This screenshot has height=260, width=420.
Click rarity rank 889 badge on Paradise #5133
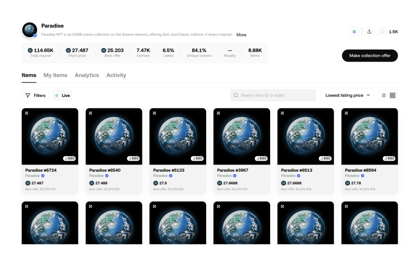point(197,159)
